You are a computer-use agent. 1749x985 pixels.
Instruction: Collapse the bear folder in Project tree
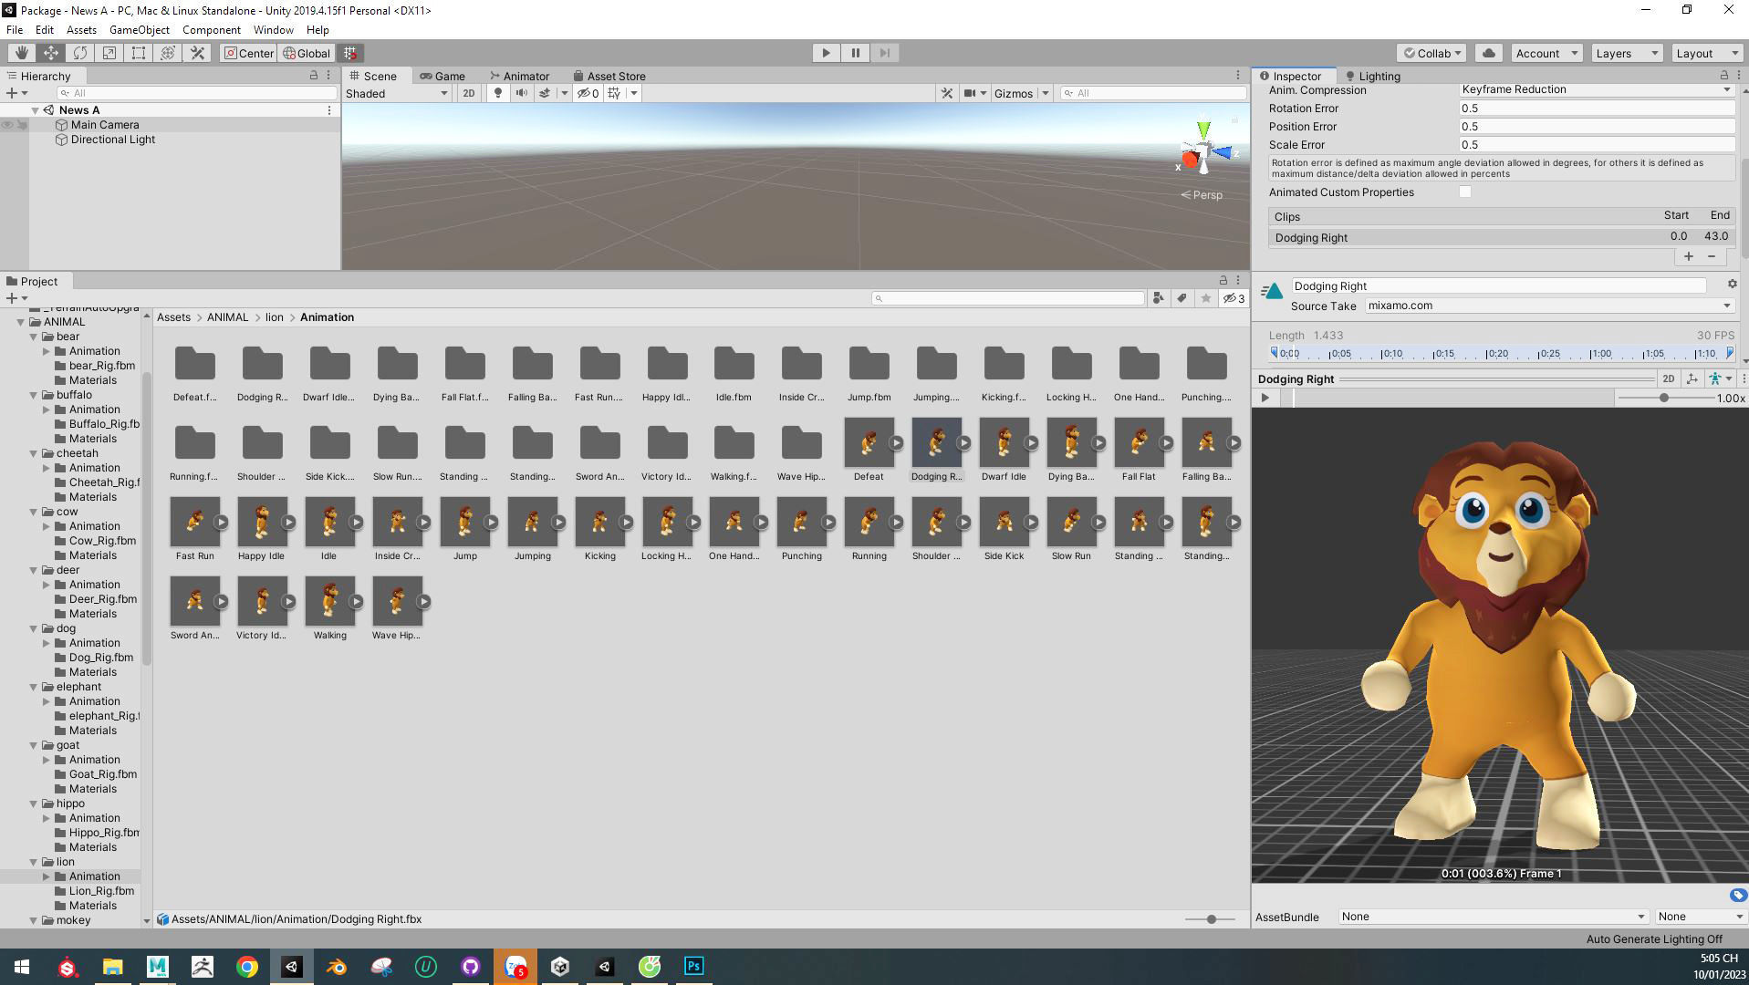[34, 337]
